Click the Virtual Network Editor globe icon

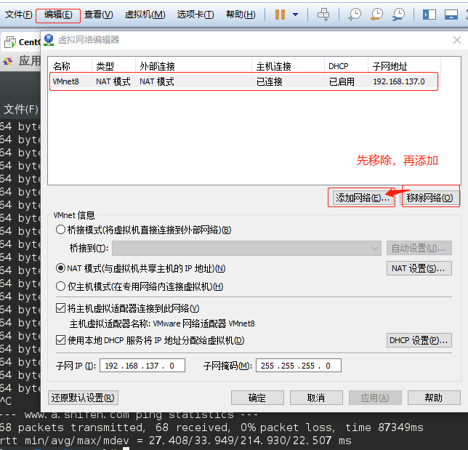[x=49, y=40]
